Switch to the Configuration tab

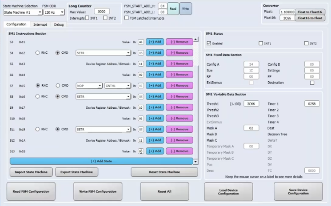pyautogui.click(x=16, y=24)
